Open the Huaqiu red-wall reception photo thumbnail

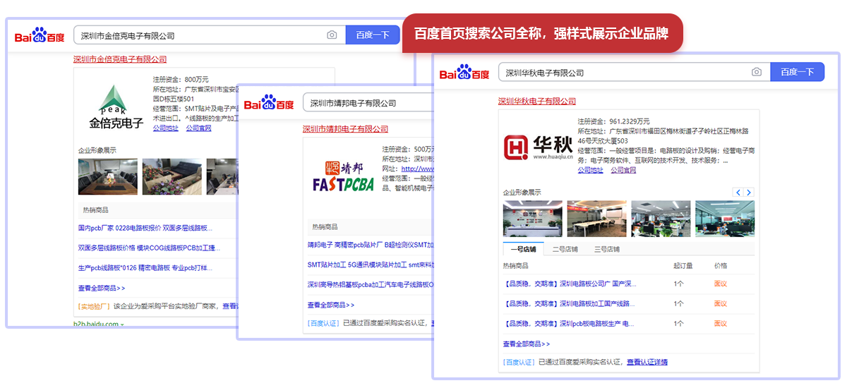pos(532,219)
